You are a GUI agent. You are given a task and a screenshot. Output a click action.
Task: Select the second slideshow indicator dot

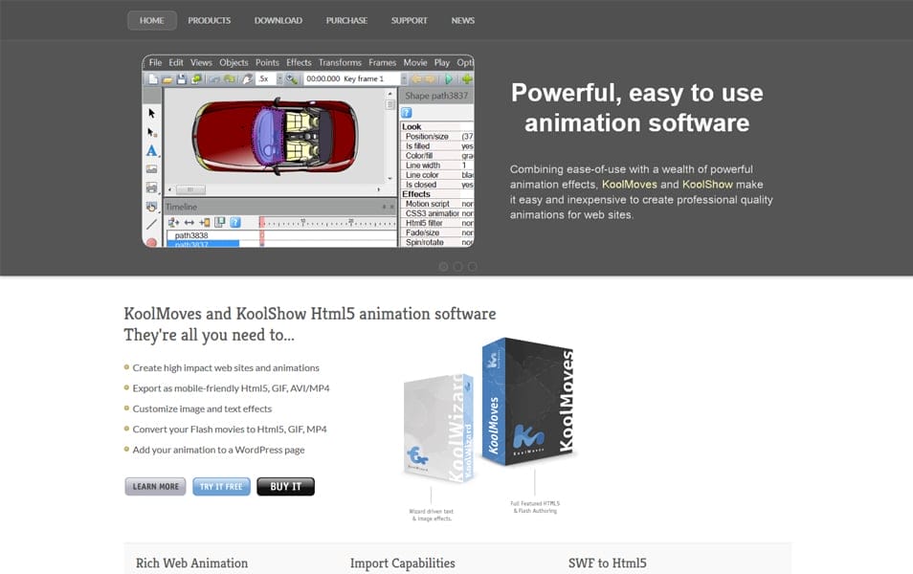pyautogui.click(x=457, y=267)
